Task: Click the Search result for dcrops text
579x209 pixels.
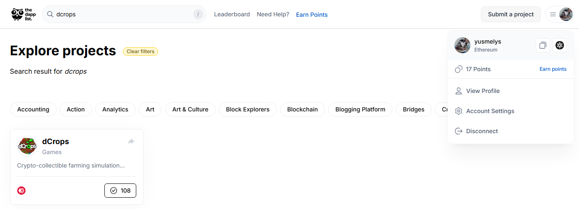Action: pos(48,72)
